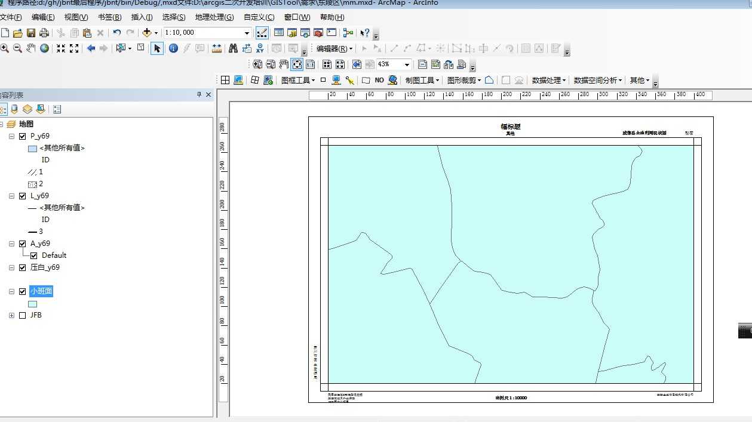Image resolution: width=752 pixels, height=422 pixels.
Task: Select the Measure ruler tool
Action: 217,48
